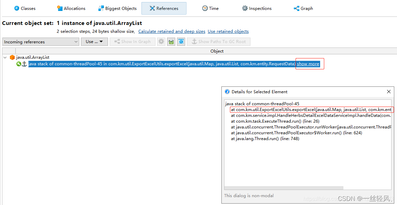This screenshot has height=205, width=397.
Task: Click the details dialog horizontal scrollbar
Action: tap(284, 188)
